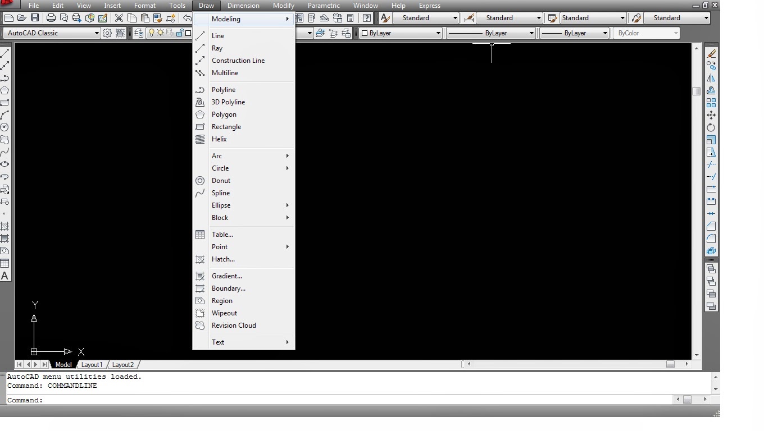Click the command line input field
The height and width of the screenshot is (431, 764).
[339, 400]
